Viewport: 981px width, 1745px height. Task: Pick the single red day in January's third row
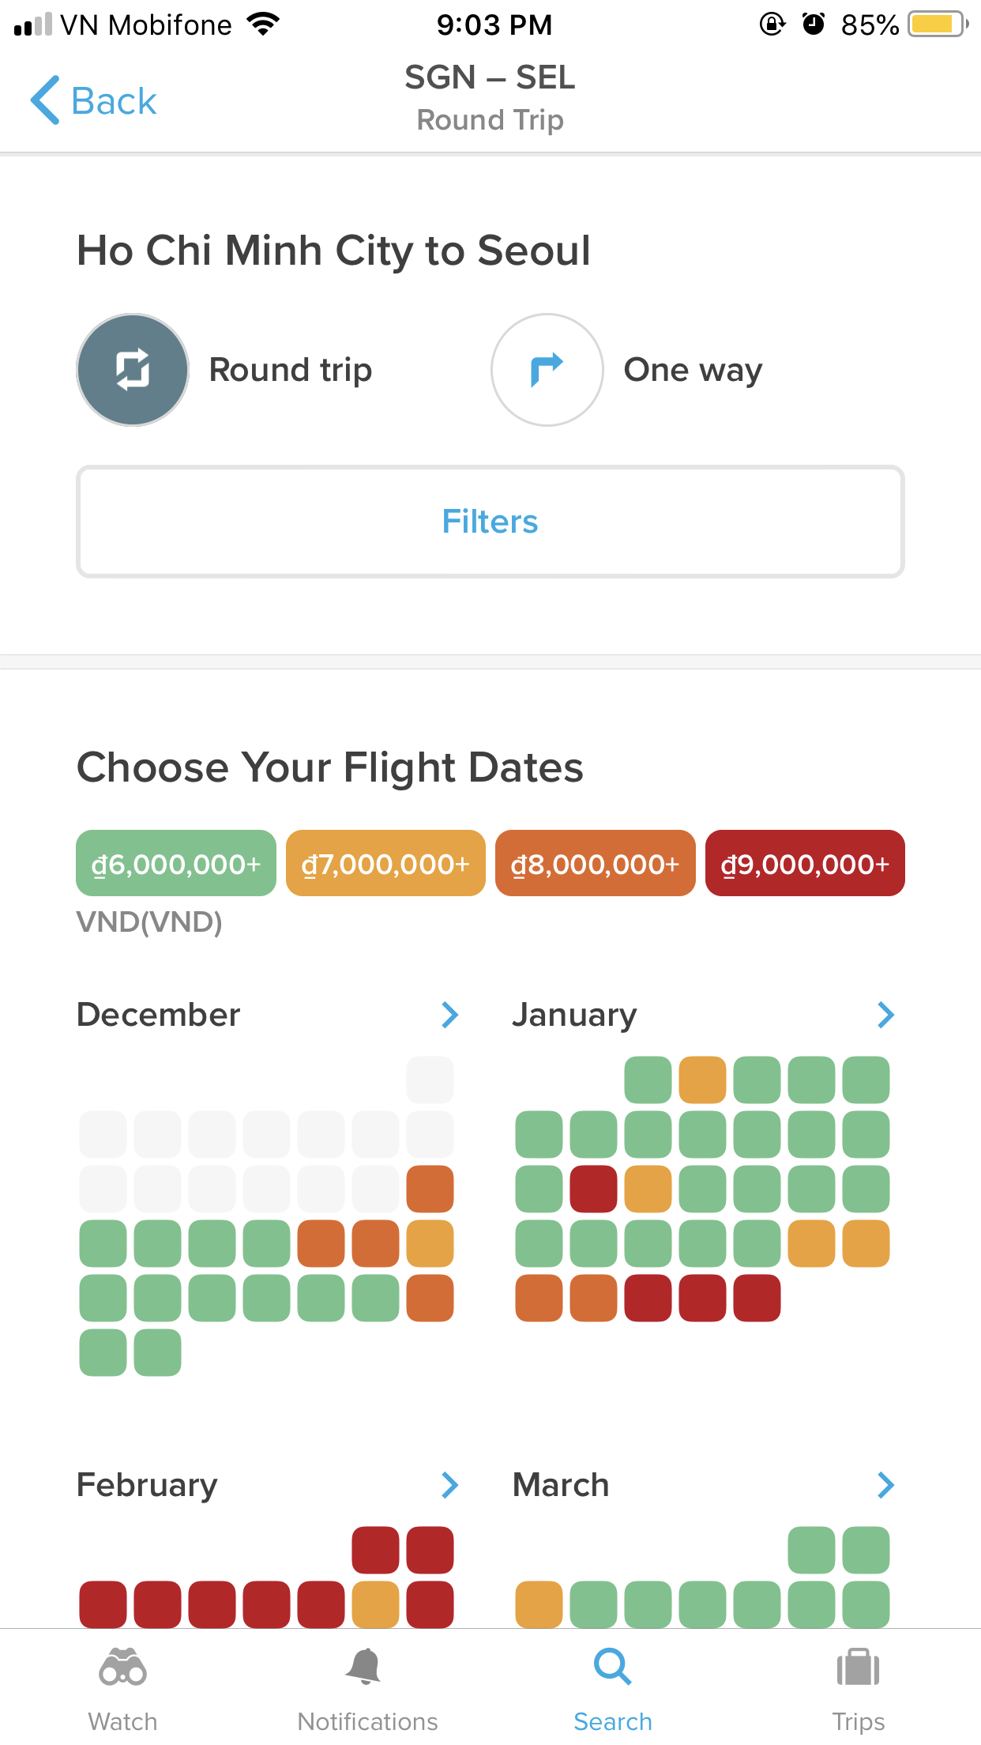coord(593,1189)
